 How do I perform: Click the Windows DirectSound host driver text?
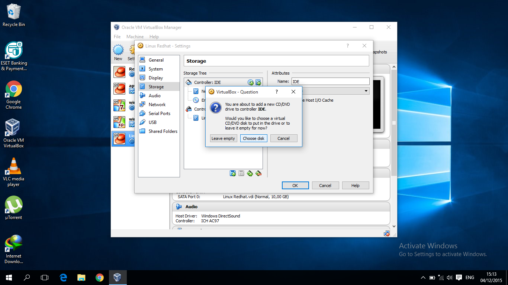coord(221,216)
